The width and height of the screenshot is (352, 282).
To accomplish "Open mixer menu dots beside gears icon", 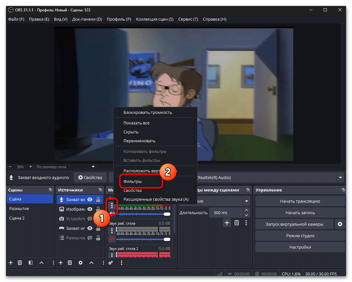I will tap(122, 262).
